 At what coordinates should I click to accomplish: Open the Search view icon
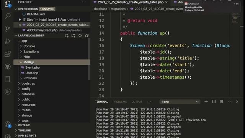(8, 16)
